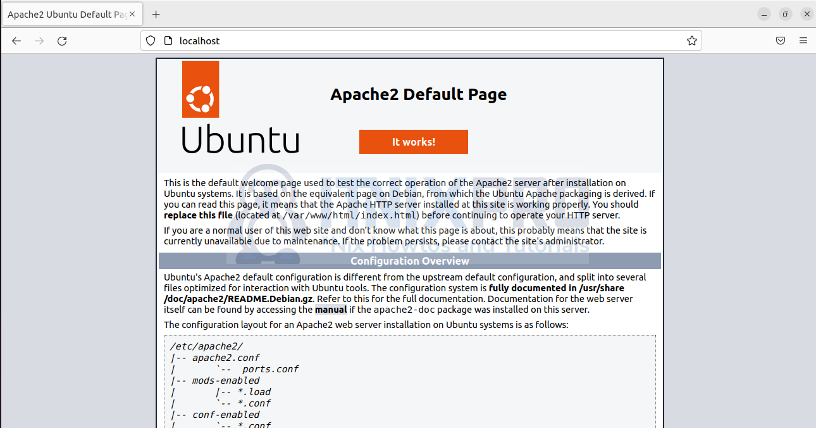Save page to Pocket

(781, 41)
